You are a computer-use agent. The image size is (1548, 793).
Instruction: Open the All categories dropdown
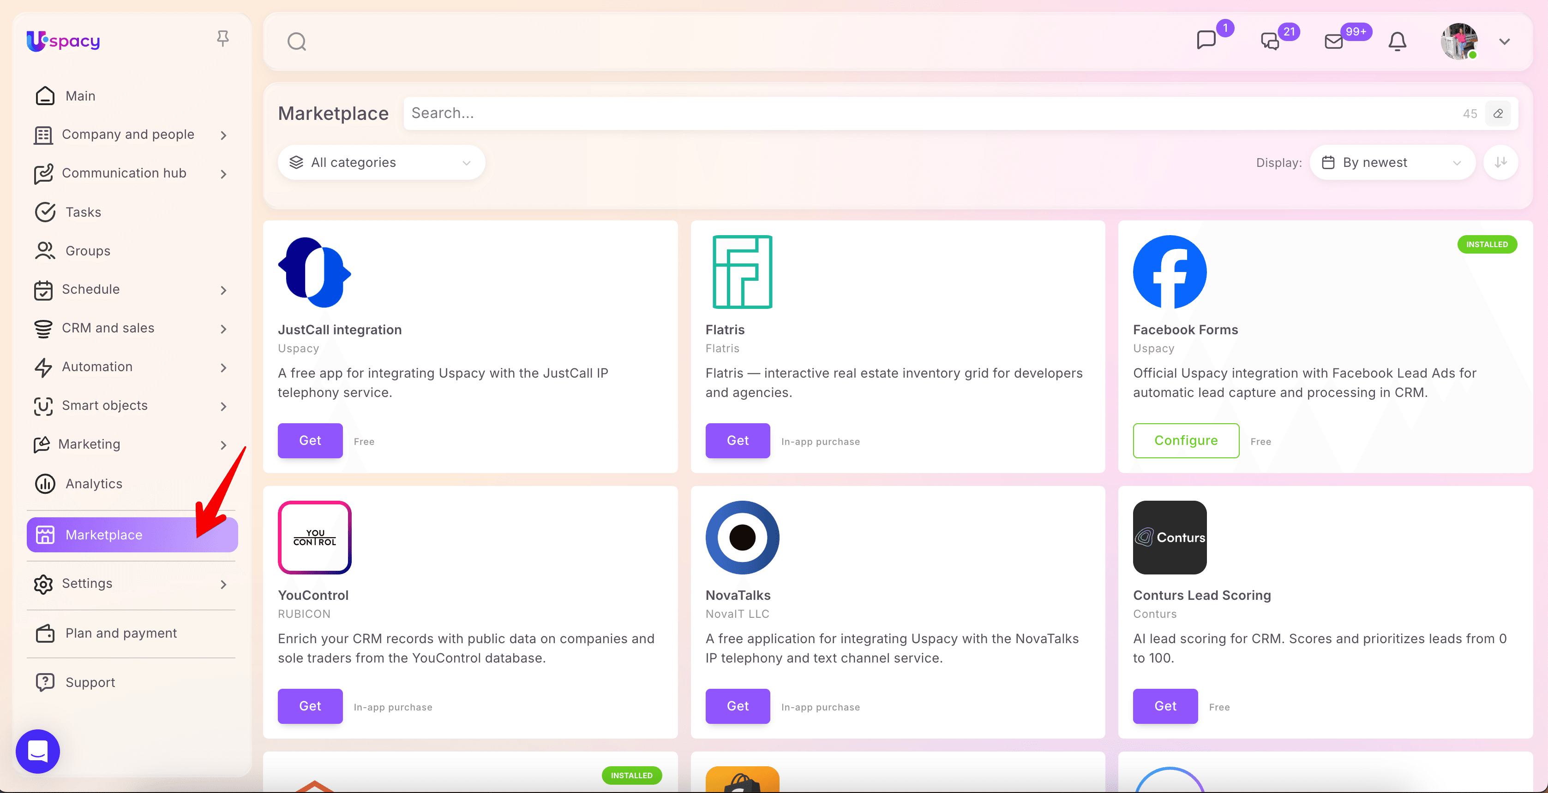[x=381, y=162]
